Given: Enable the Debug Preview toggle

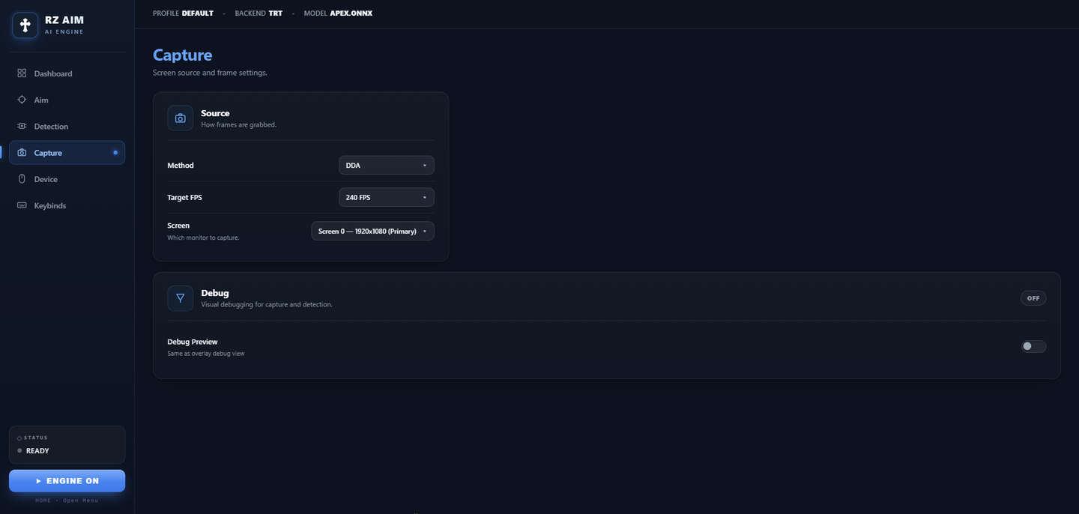Looking at the screenshot, I should [1033, 346].
